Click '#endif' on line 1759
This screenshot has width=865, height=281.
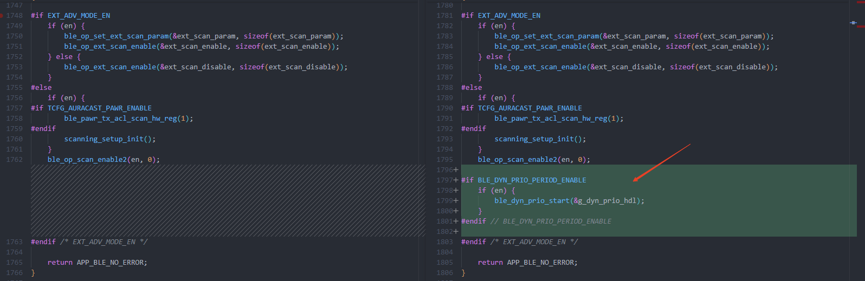click(43, 129)
